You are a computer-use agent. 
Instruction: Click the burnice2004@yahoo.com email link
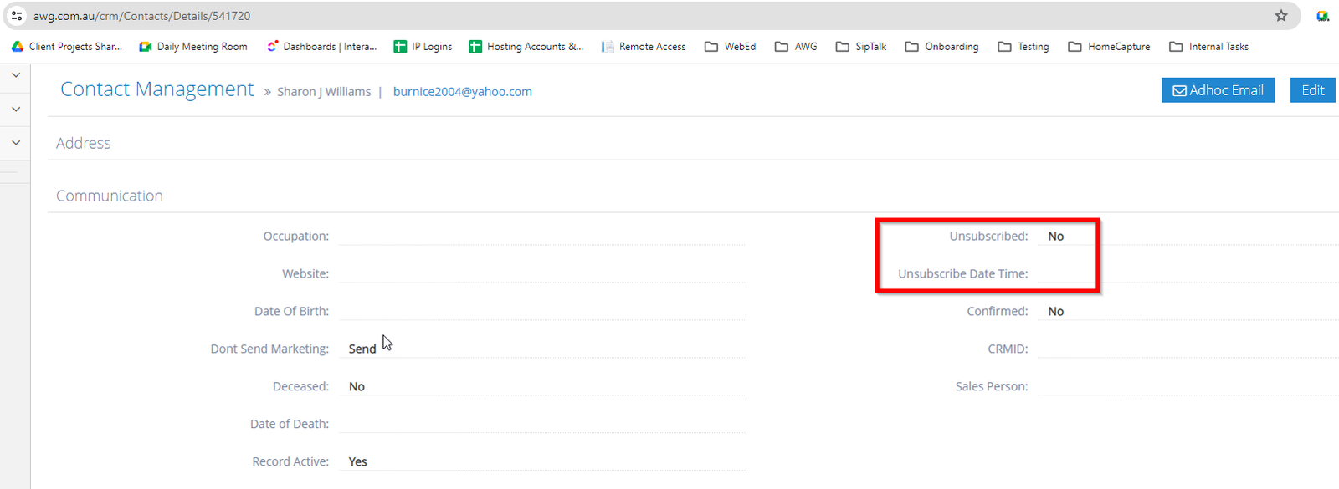pos(463,92)
